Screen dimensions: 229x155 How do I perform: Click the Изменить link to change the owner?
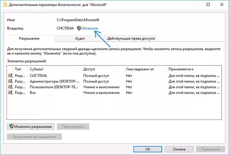pyautogui.click(x=90, y=28)
